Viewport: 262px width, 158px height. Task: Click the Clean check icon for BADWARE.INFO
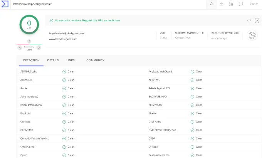pyautogui.click(x=192, y=97)
